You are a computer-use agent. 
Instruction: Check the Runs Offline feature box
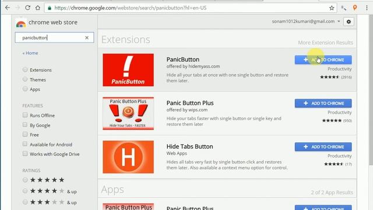[25, 115]
